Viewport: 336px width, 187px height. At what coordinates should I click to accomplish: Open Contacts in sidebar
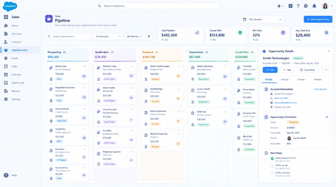coord(16,42)
